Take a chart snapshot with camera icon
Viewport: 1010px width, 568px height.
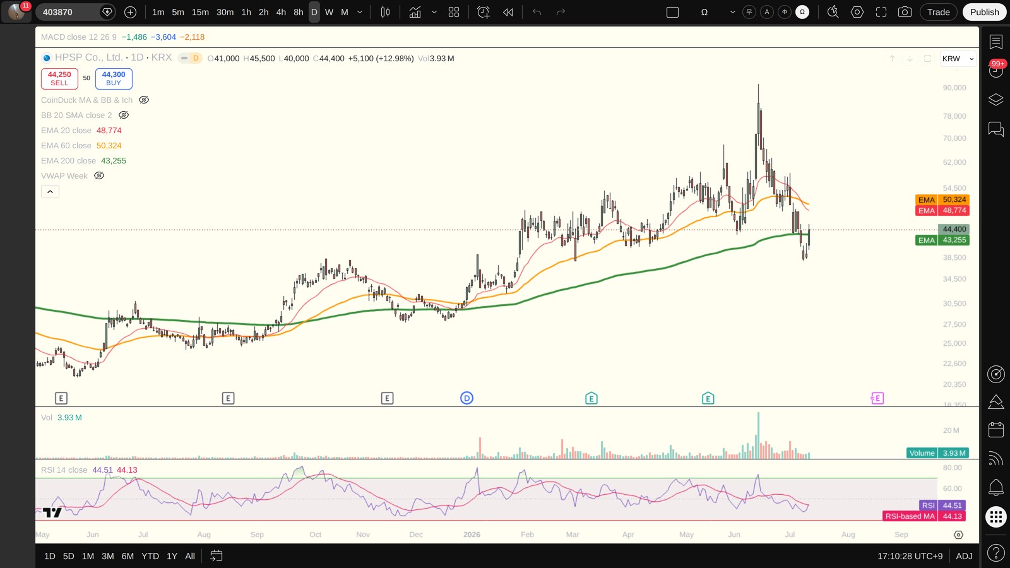905,12
